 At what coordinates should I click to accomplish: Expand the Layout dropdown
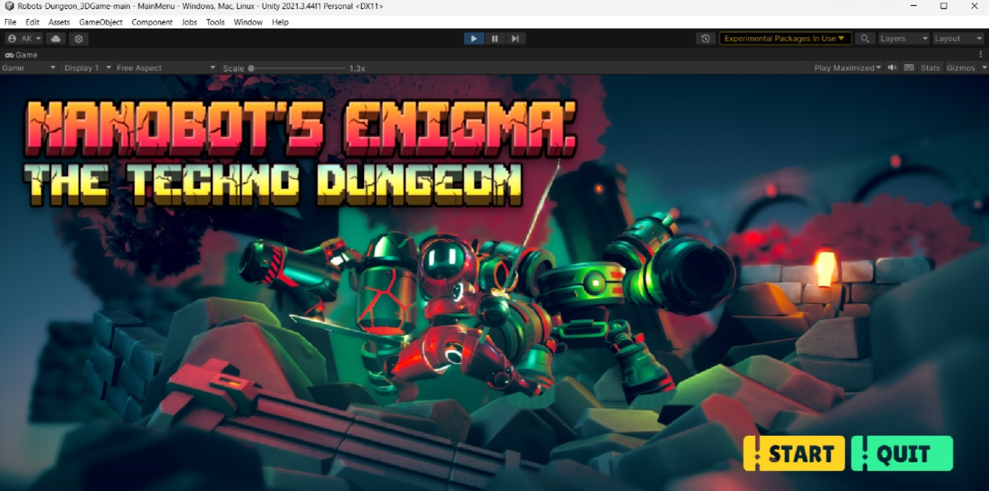click(x=957, y=38)
